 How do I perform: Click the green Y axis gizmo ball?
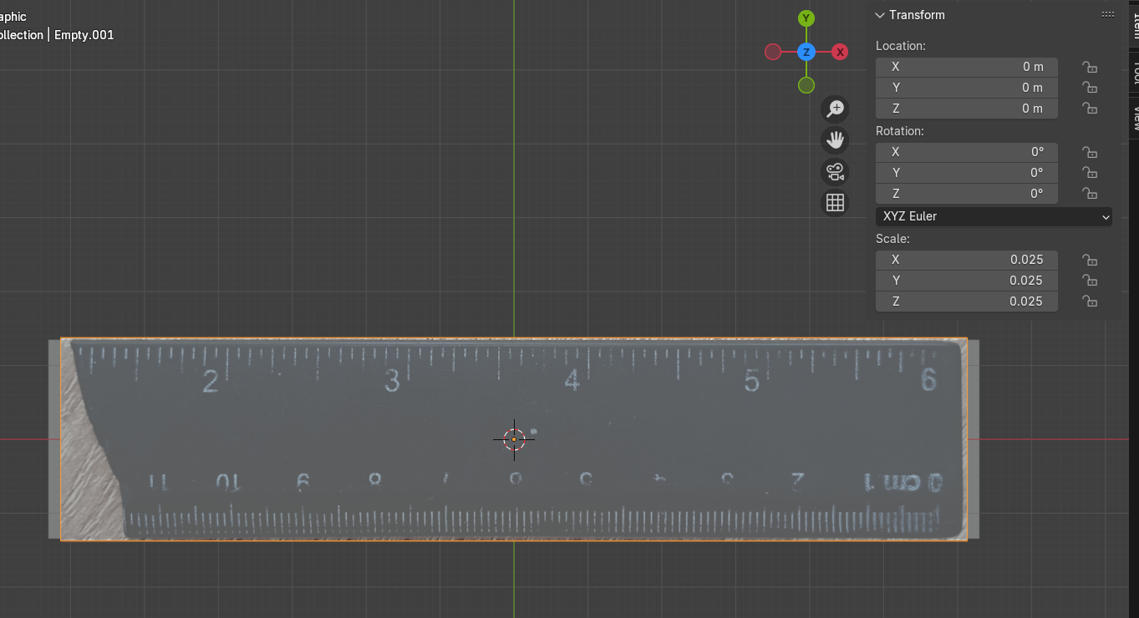click(806, 18)
